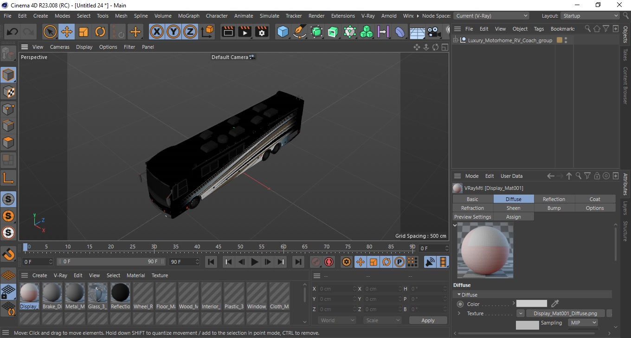Add a Camera object icon
The height and width of the screenshot is (338, 631).
pos(434,32)
